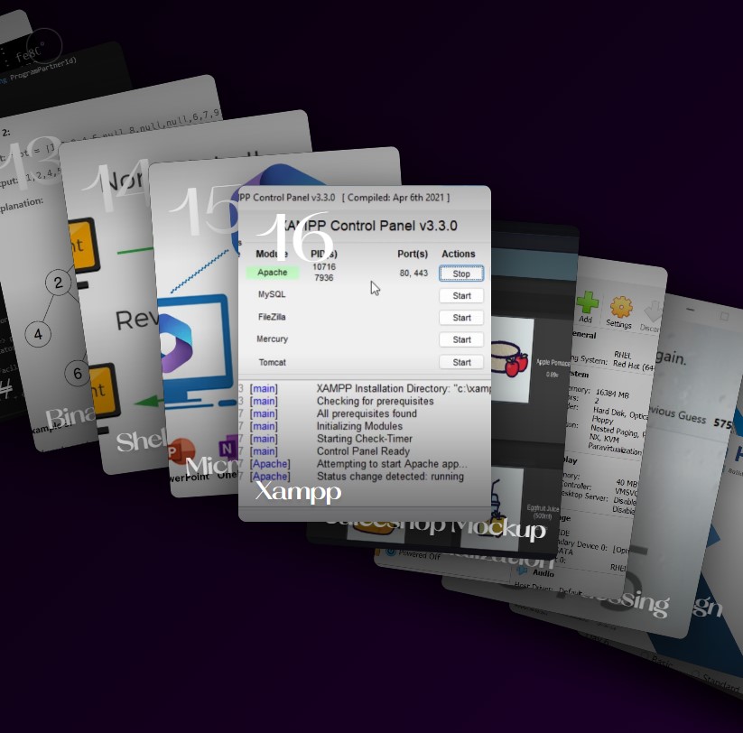
Task: Click the orange Settings gear in virtualization card
Action: click(x=621, y=308)
